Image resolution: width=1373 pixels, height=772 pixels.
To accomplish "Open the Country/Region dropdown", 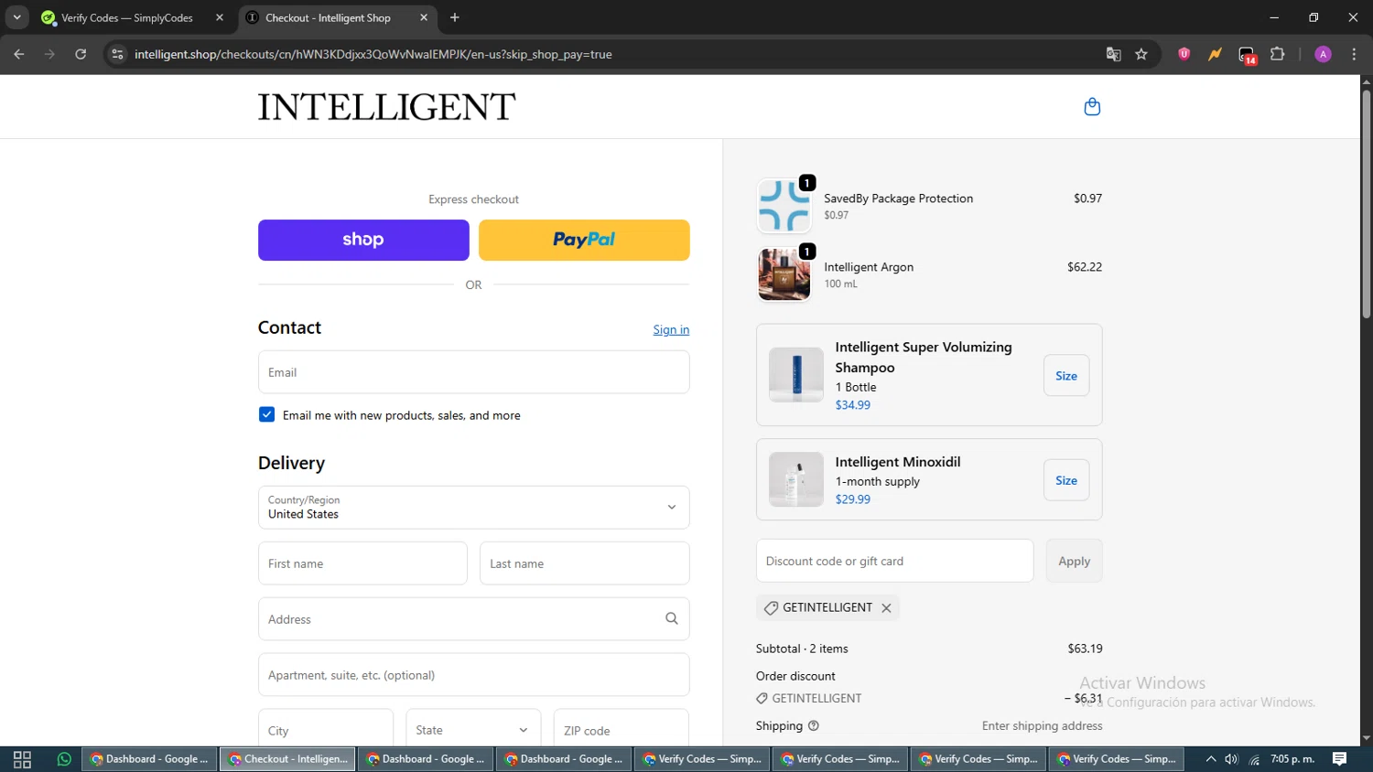I will [473, 508].
